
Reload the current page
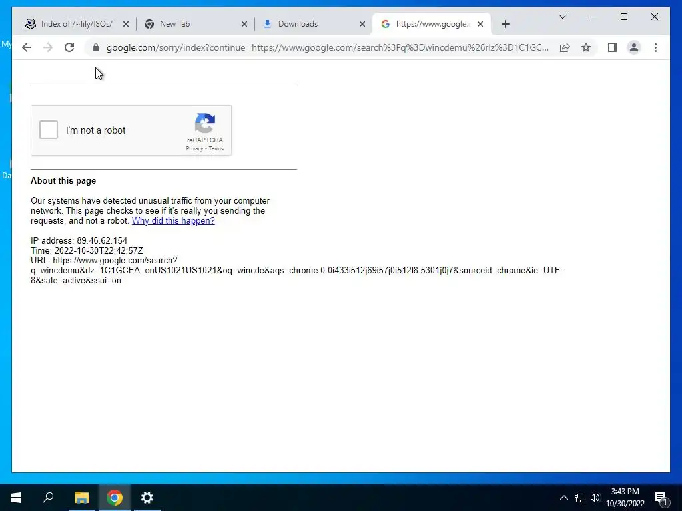point(69,47)
